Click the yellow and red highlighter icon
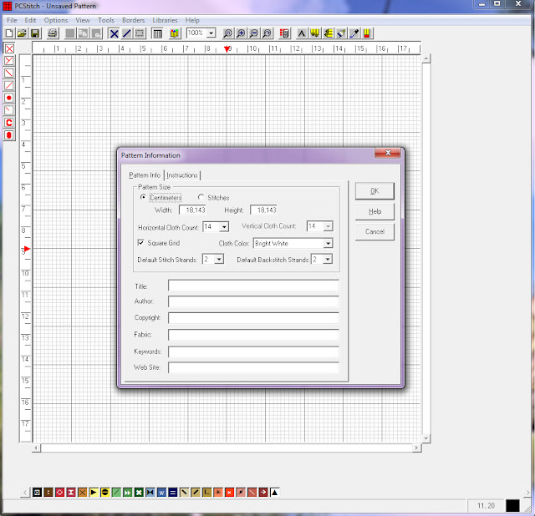Viewport: 535px width, 516px height. [x=368, y=33]
